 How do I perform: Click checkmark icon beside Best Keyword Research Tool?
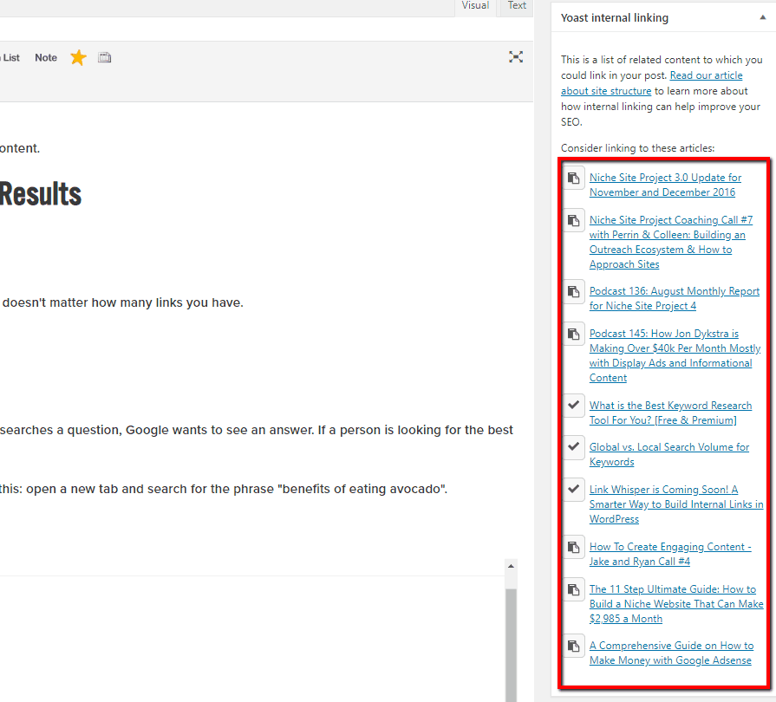point(574,406)
